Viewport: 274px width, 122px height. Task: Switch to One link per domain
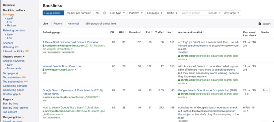pyautogui.click(x=78, y=13)
